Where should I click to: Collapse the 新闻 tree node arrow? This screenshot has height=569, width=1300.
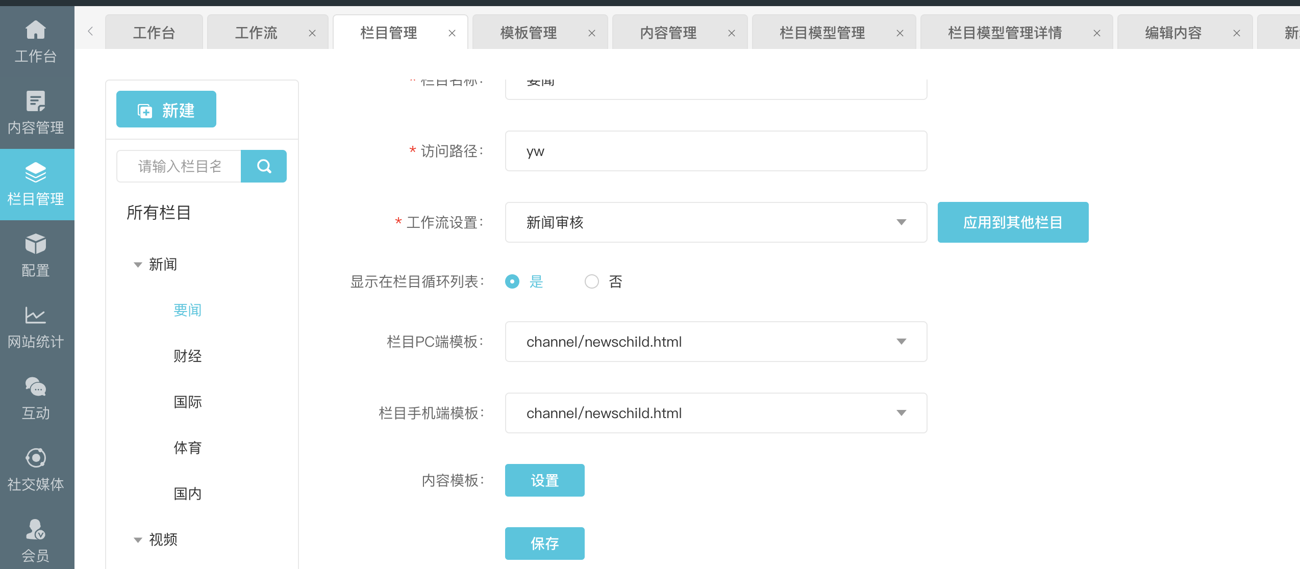tap(138, 265)
